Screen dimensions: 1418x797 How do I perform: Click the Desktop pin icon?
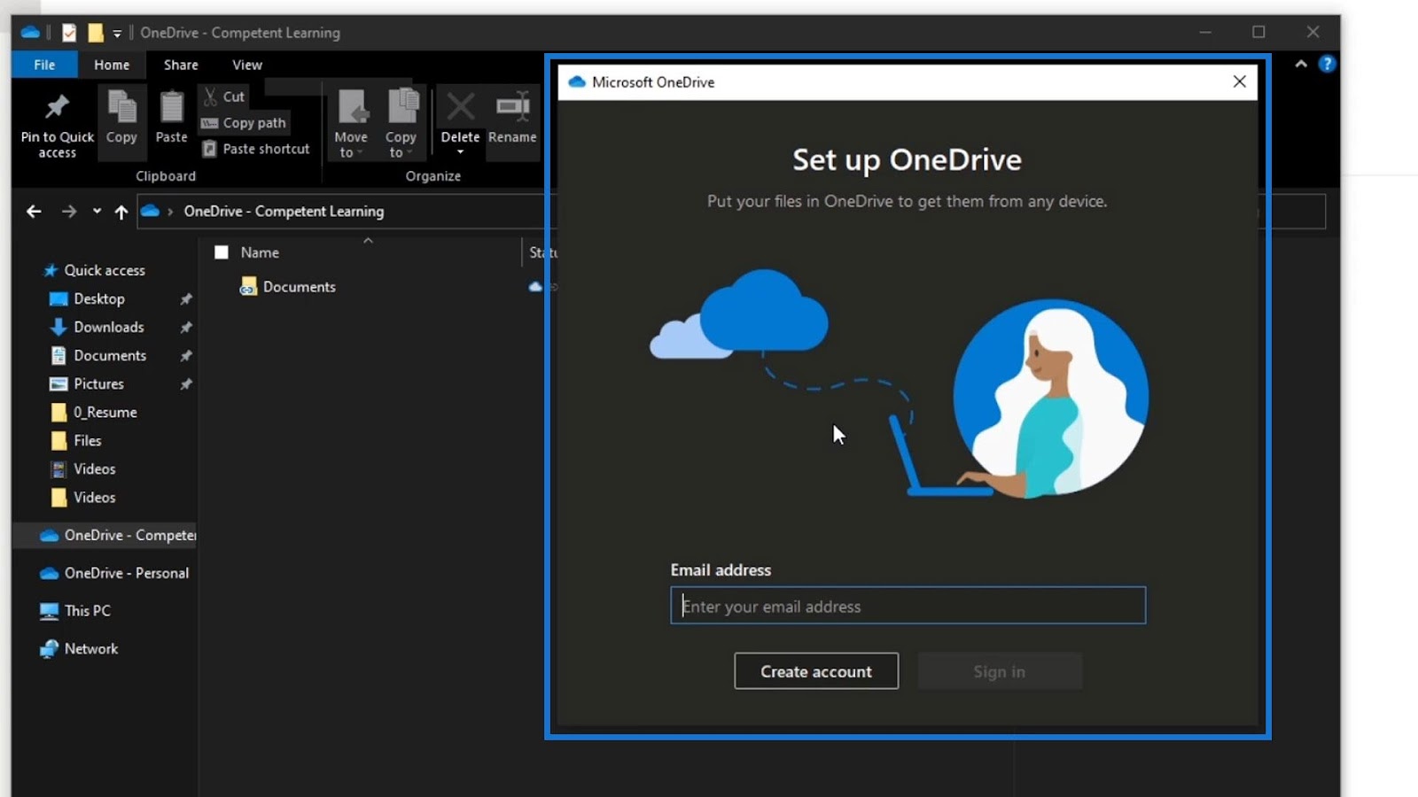point(186,299)
